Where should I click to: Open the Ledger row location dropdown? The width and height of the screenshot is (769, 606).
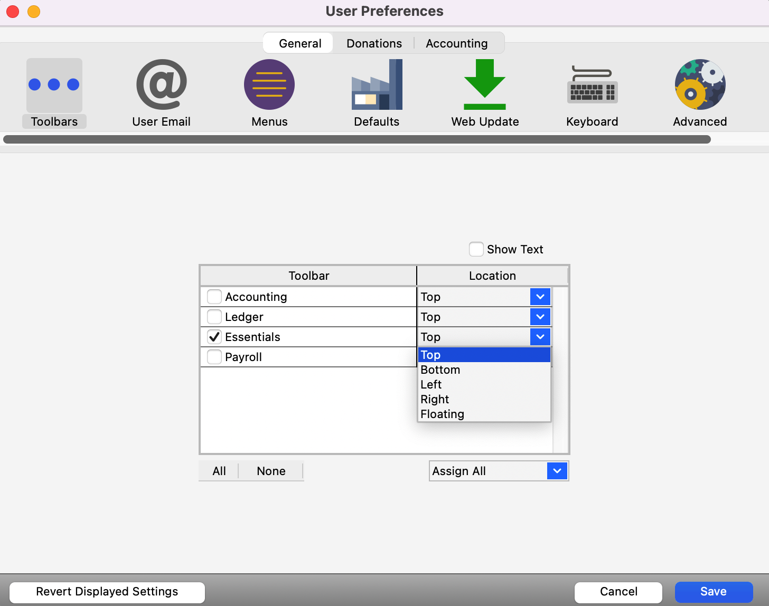click(540, 317)
